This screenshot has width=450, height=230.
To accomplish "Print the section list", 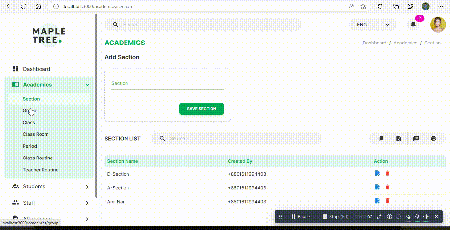I will click(433, 138).
